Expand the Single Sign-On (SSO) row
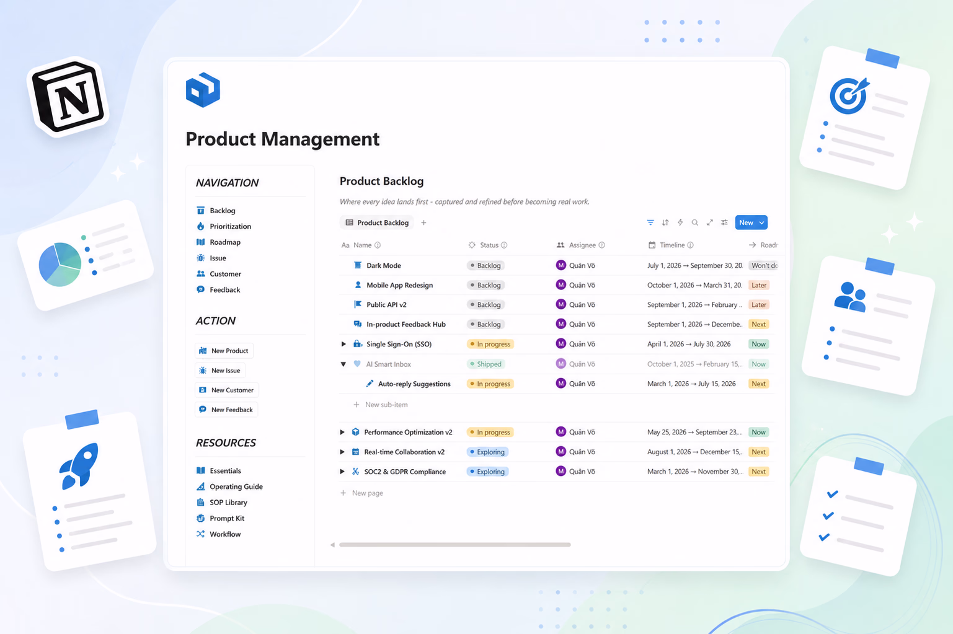 pos(344,344)
